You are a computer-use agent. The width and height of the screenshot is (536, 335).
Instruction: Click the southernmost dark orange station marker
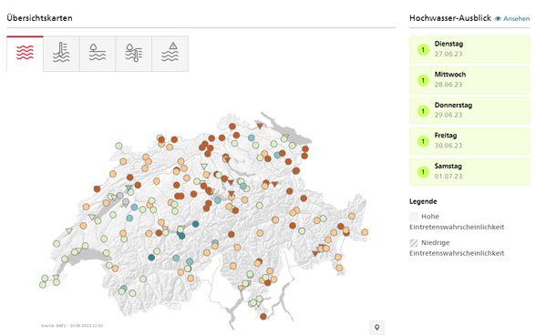tap(263, 317)
